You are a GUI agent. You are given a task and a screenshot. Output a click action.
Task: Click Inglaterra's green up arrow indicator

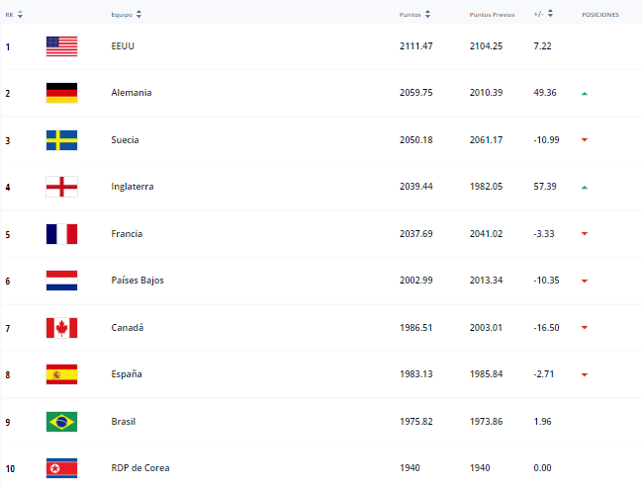click(585, 188)
